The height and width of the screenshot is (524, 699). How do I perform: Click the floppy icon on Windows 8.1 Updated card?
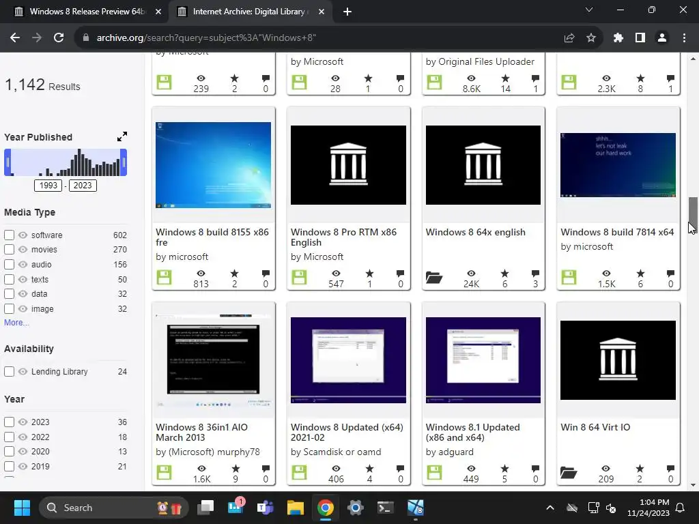[433, 472]
